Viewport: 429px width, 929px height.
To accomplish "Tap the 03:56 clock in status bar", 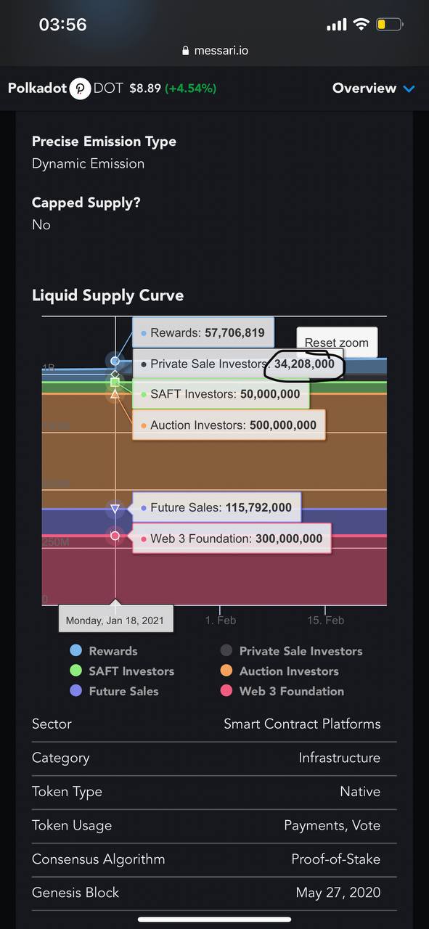I will pos(62,25).
